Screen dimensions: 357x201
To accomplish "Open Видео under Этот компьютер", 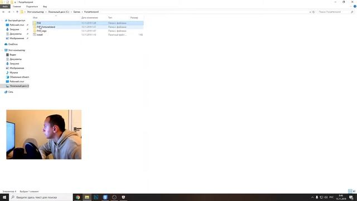I will pyautogui.click(x=13, y=55).
